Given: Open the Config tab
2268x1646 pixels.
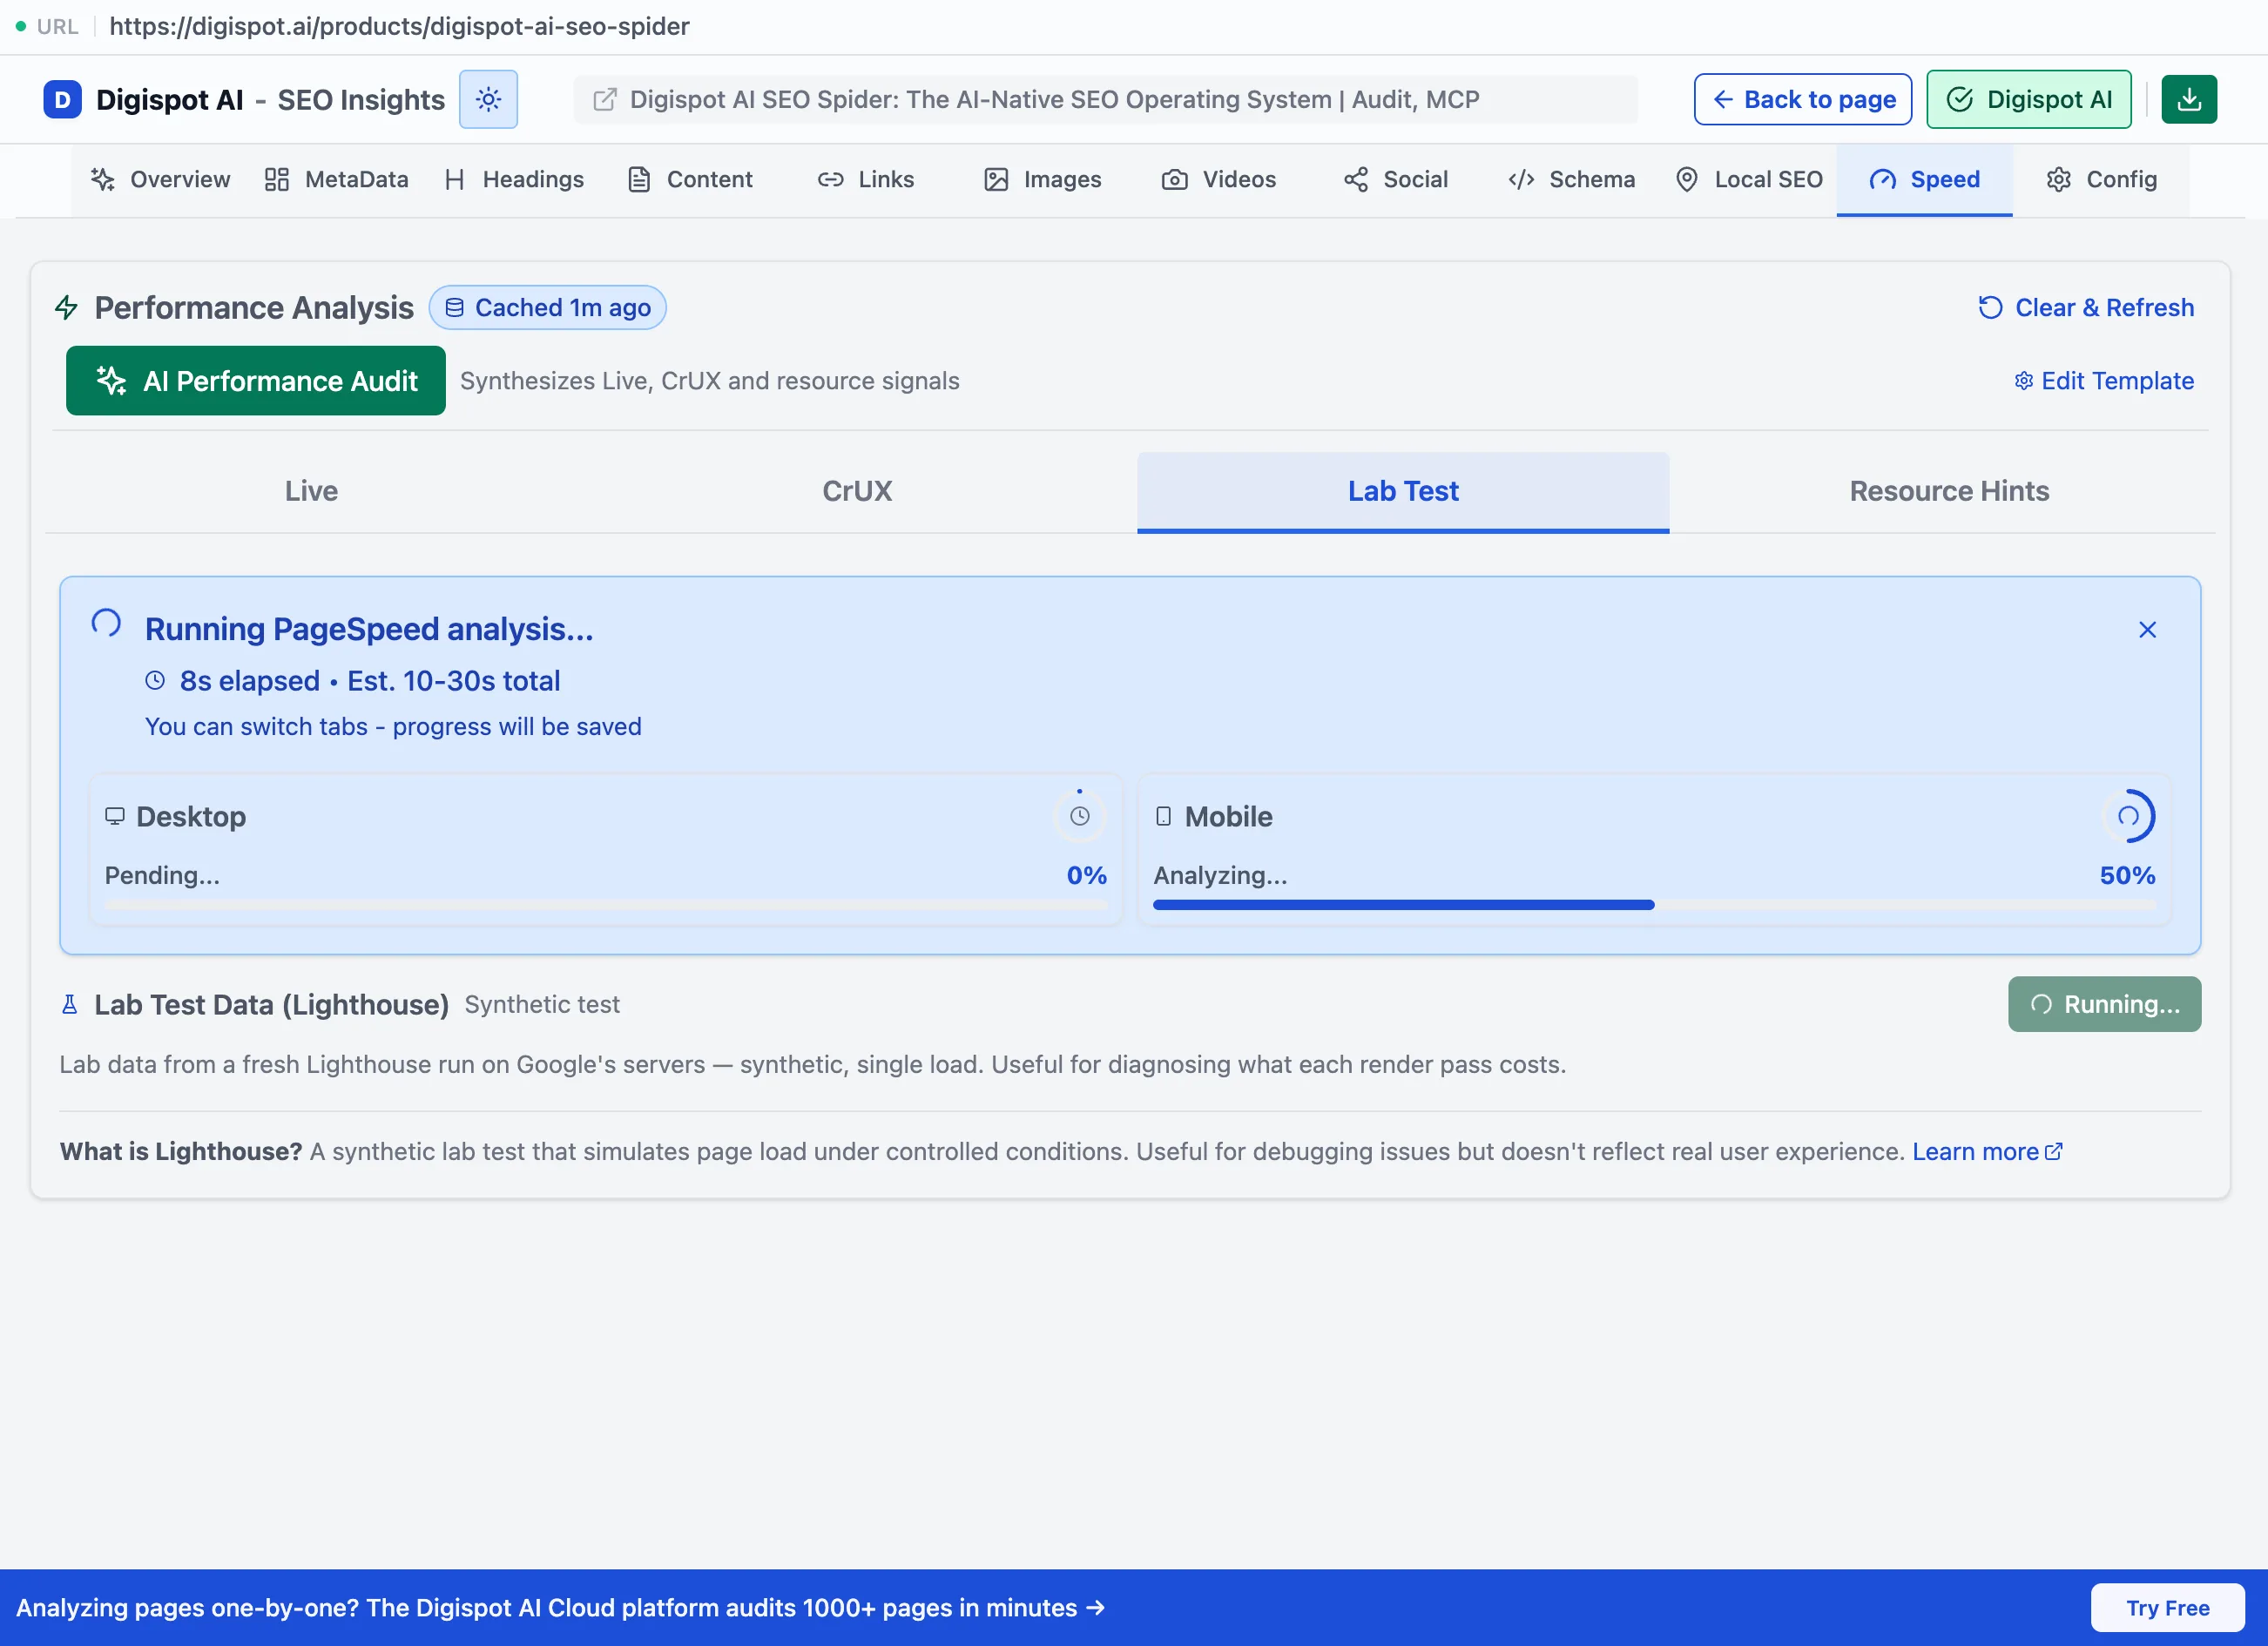Looking at the screenshot, I should point(2102,180).
